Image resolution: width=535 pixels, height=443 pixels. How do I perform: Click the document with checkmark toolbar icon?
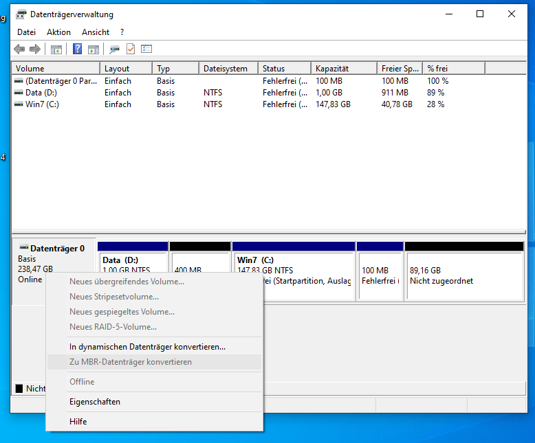click(x=131, y=49)
